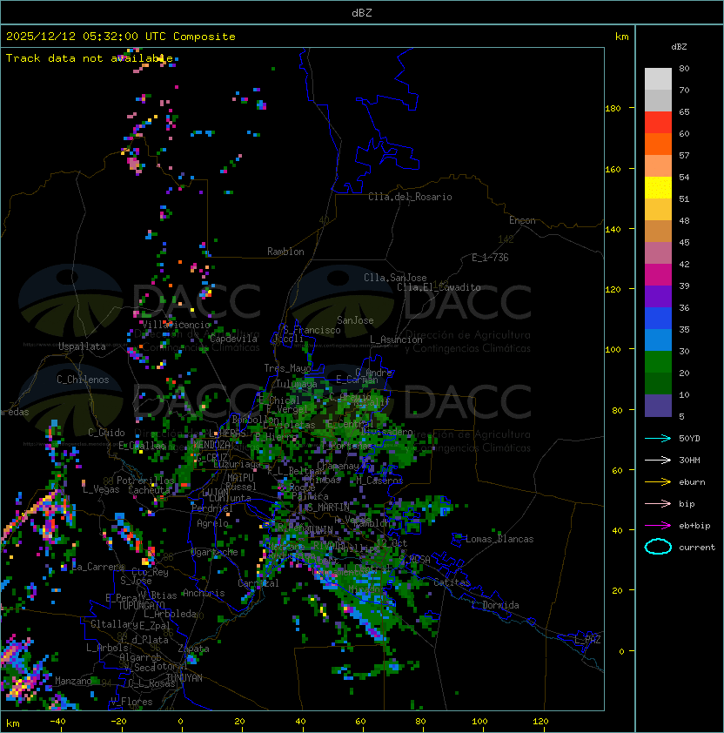Click the 'MAIPU' map label

pos(240,478)
